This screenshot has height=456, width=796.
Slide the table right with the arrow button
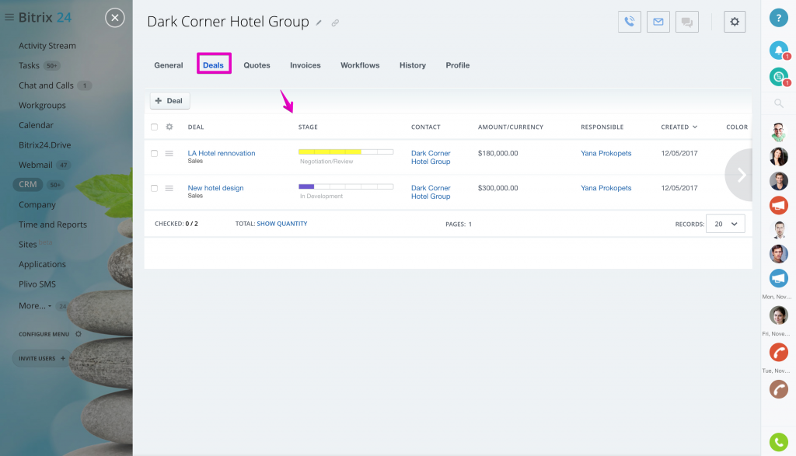[740, 175]
